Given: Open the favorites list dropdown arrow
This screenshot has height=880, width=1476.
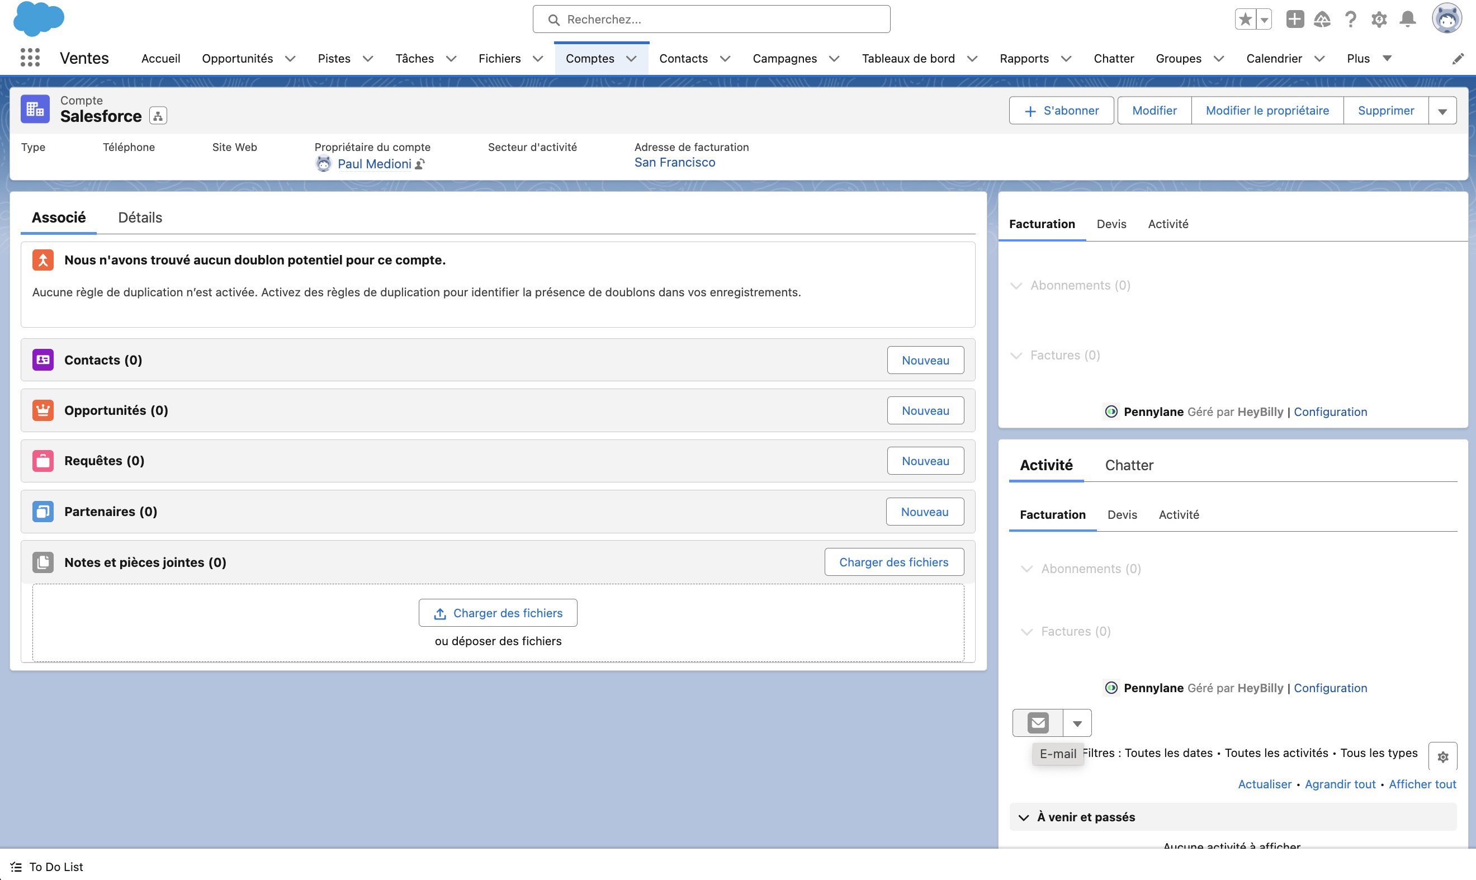Looking at the screenshot, I should pyautogui.click(x=1264, y=20).
